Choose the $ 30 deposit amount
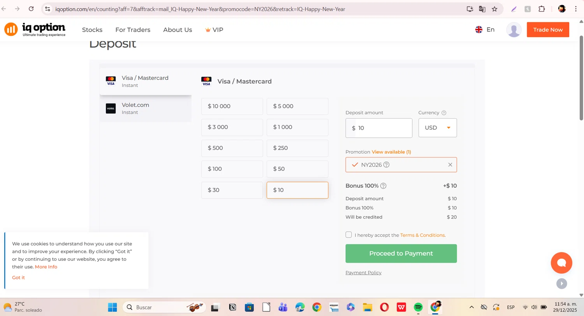584x316 pixels. coord(232,190)
